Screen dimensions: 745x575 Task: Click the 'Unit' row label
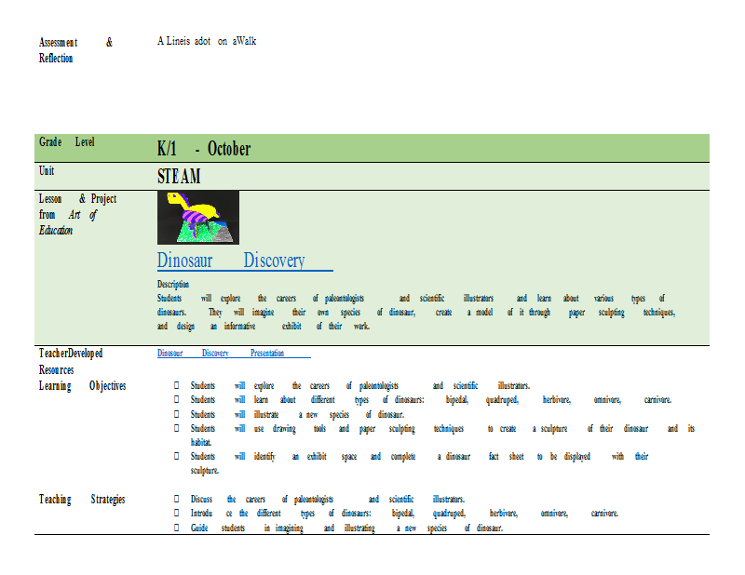pos(47,171)
